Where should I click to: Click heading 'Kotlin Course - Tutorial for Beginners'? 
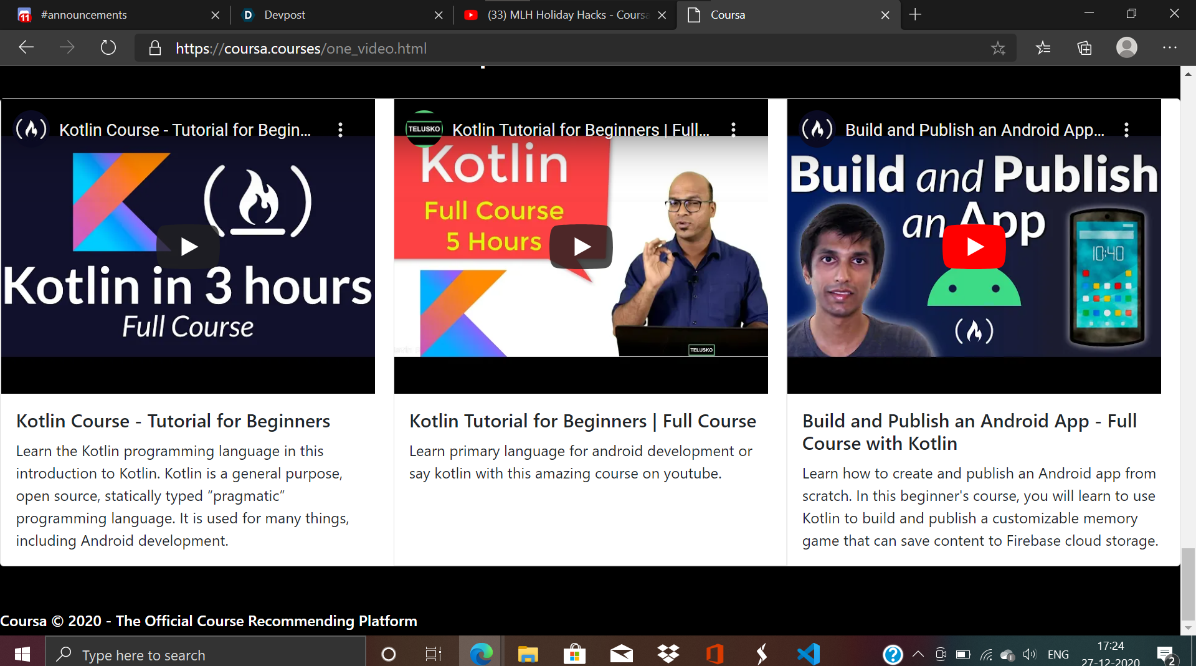pos(173,421)
